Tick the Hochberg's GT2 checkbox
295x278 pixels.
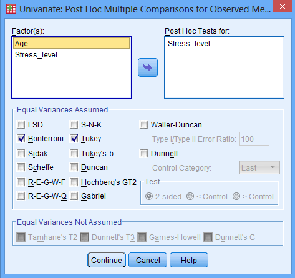(x=74, y=182)
